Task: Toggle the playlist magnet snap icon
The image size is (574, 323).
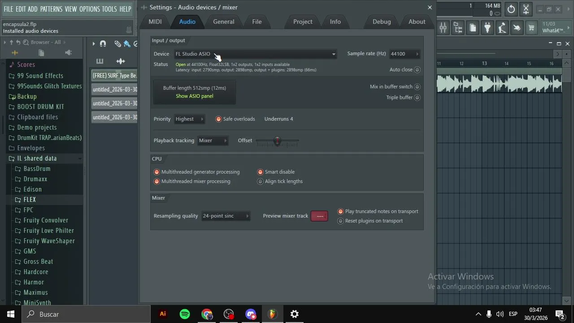Action: 103,44
